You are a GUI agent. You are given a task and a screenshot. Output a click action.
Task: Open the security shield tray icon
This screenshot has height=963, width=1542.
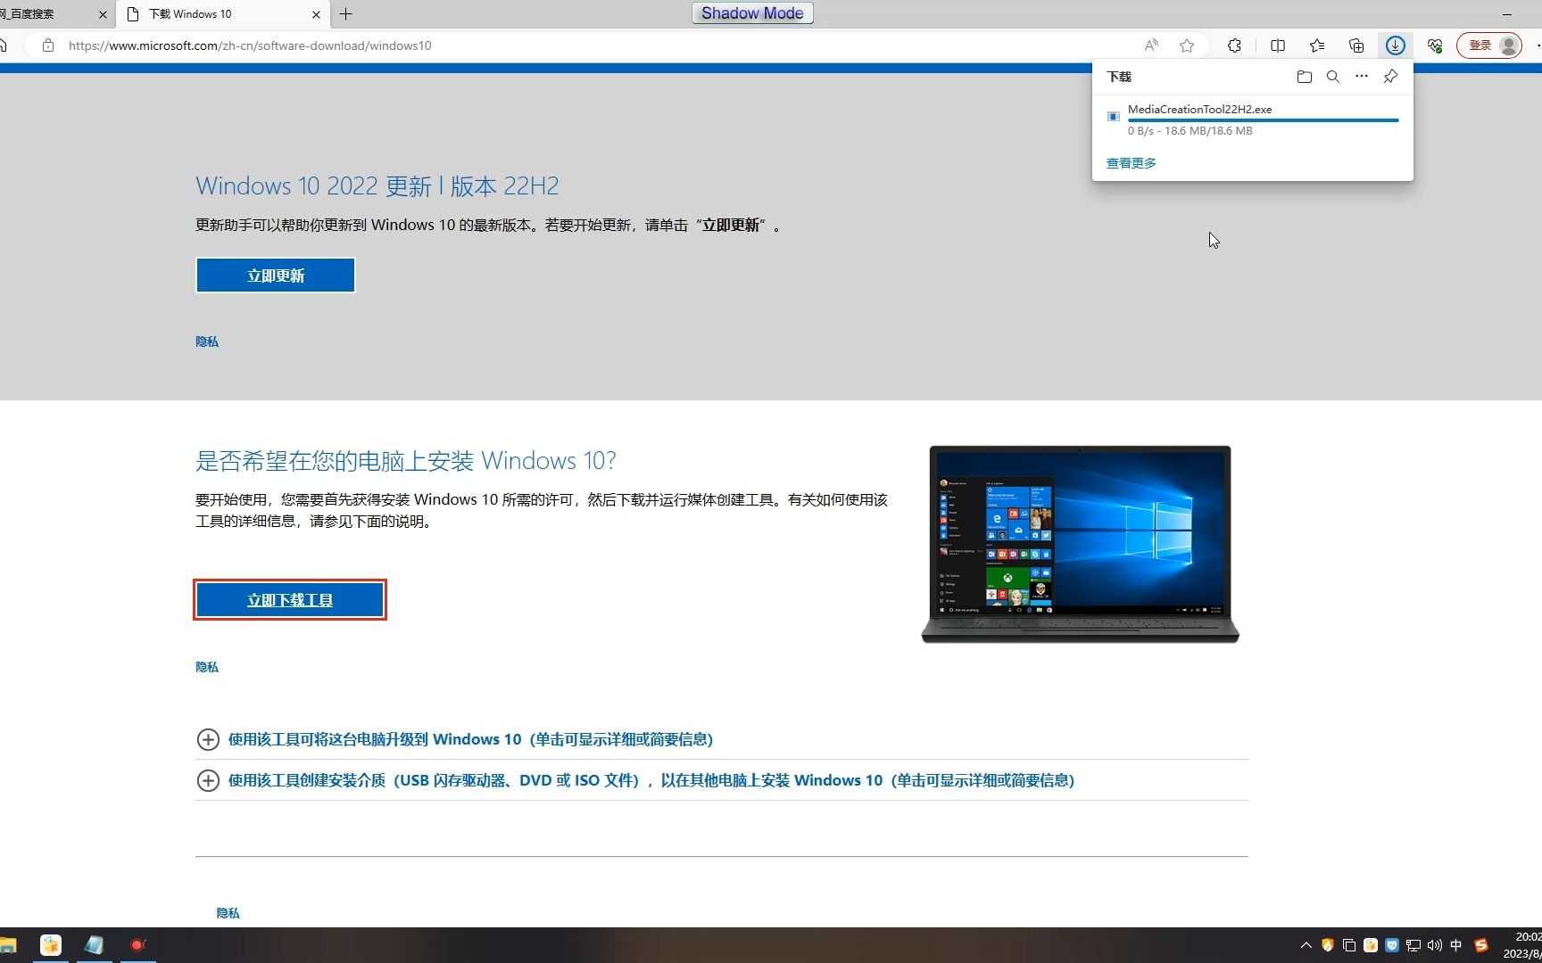click(1328, 945)
